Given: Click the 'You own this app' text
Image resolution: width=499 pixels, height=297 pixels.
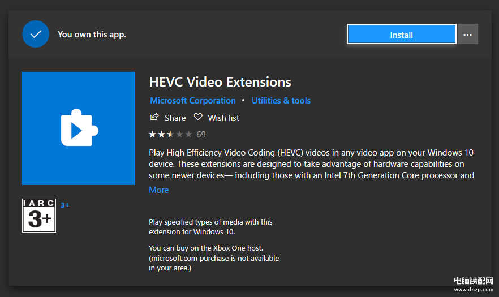Looking at the screenshot, I should 92,35.
